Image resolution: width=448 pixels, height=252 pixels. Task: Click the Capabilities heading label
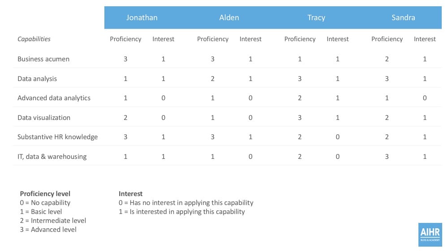pos(34,39)
